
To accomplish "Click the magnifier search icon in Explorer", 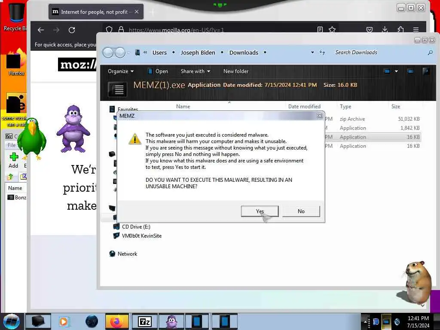I will [x=430, y=52].
